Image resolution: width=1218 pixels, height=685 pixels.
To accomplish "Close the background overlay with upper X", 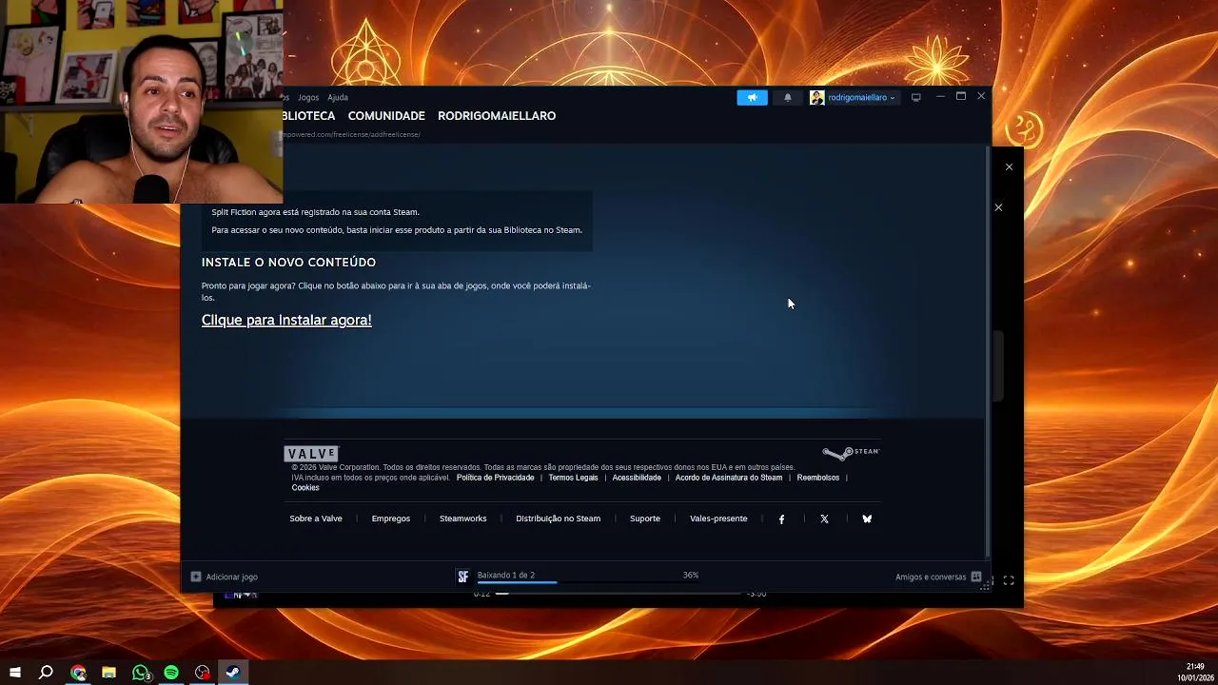I will click(x=1009, y=167).
